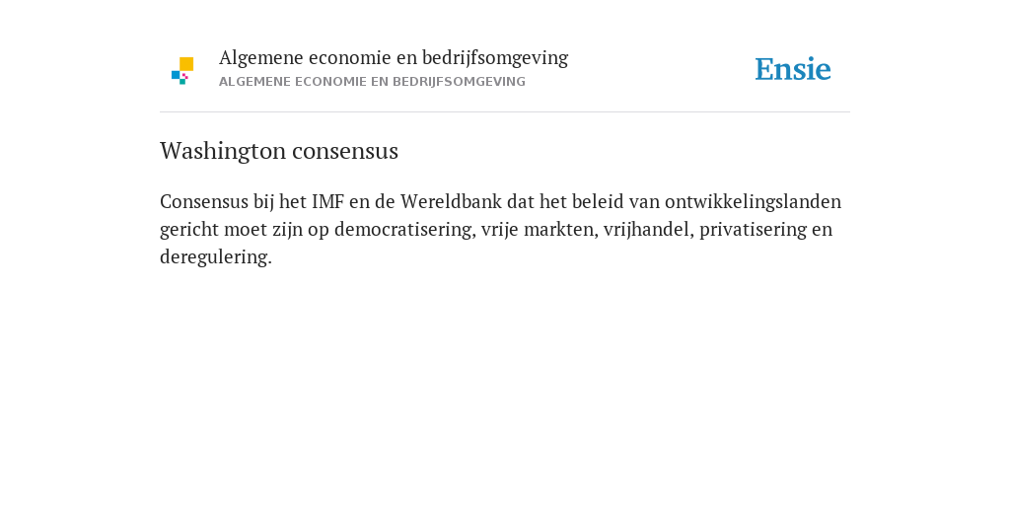Click the small pink square in the logo
Screen dimensions: 1010x505
point(185,76)
